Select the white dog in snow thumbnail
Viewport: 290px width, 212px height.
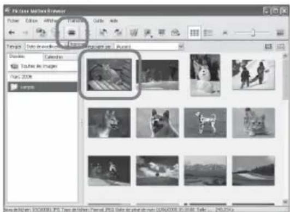(205, 75)
